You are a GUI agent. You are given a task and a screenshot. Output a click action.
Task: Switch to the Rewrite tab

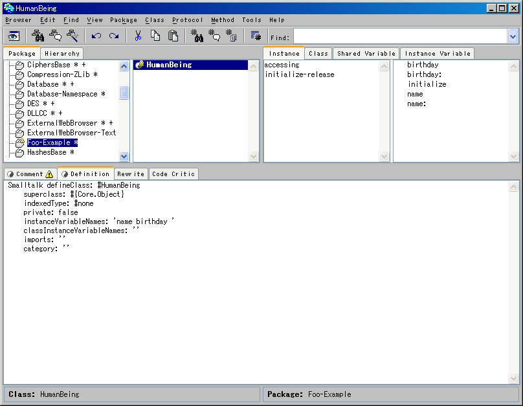pyautogui.click(x=131, y=174)
